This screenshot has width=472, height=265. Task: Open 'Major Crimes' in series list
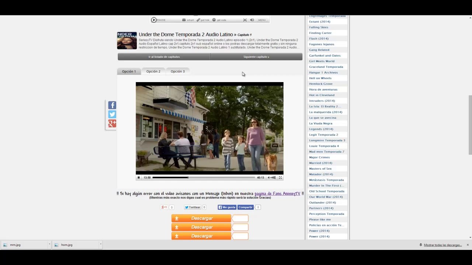pyautogui.click(x=319, y=158)
